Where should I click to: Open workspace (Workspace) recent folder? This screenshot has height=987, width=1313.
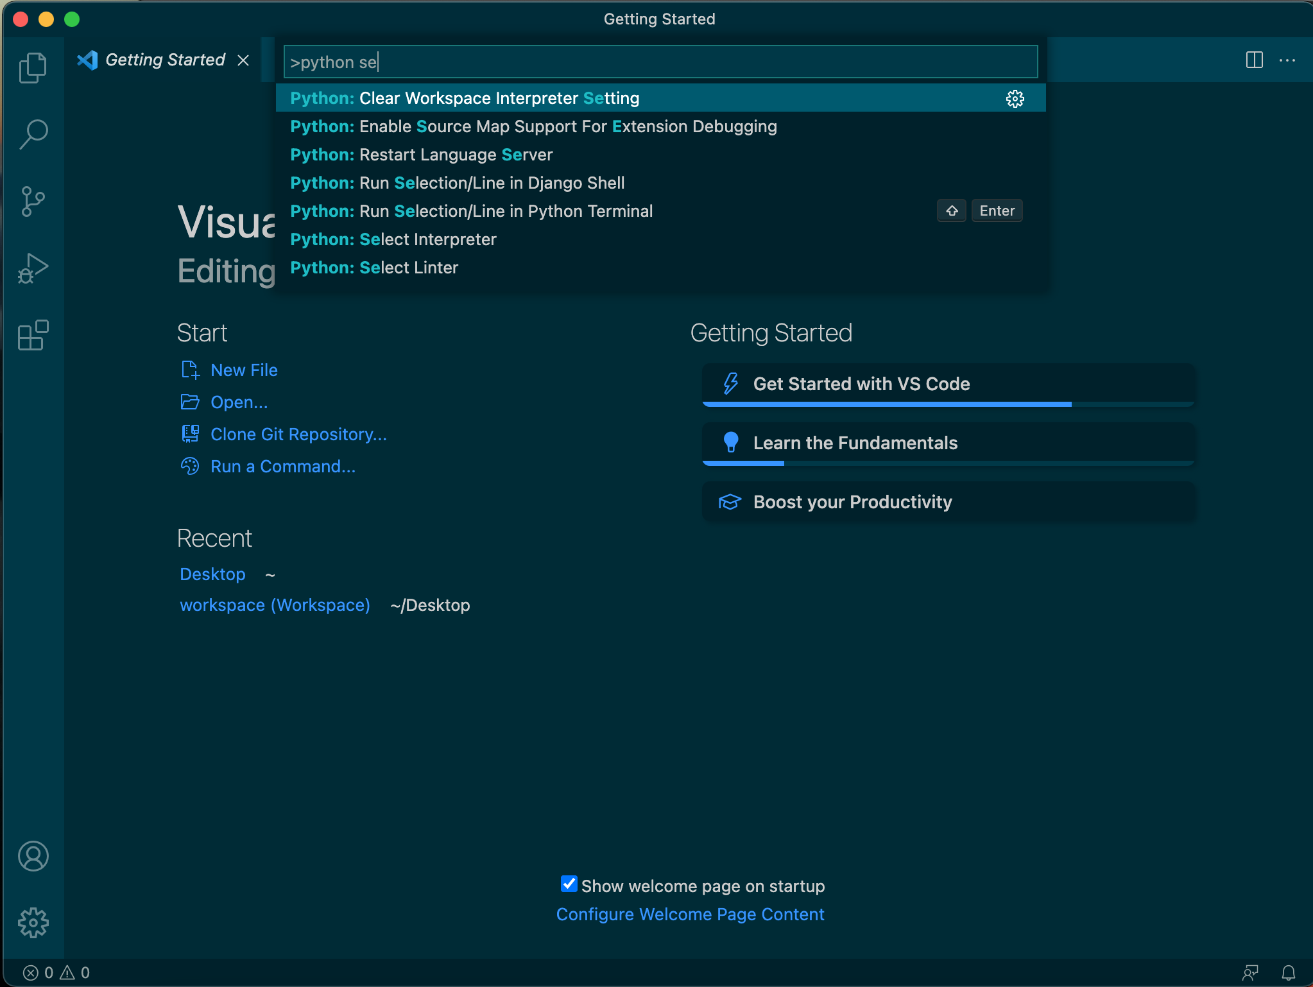[x=273, y=605]
